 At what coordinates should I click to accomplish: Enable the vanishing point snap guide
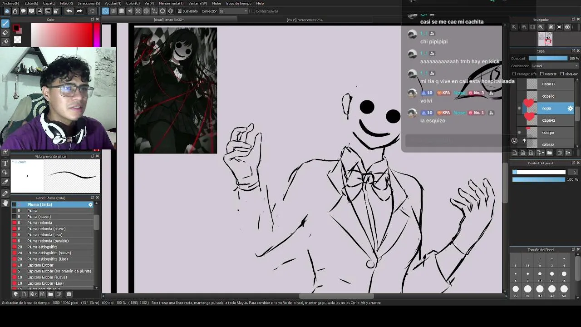(x=130, y=11)
